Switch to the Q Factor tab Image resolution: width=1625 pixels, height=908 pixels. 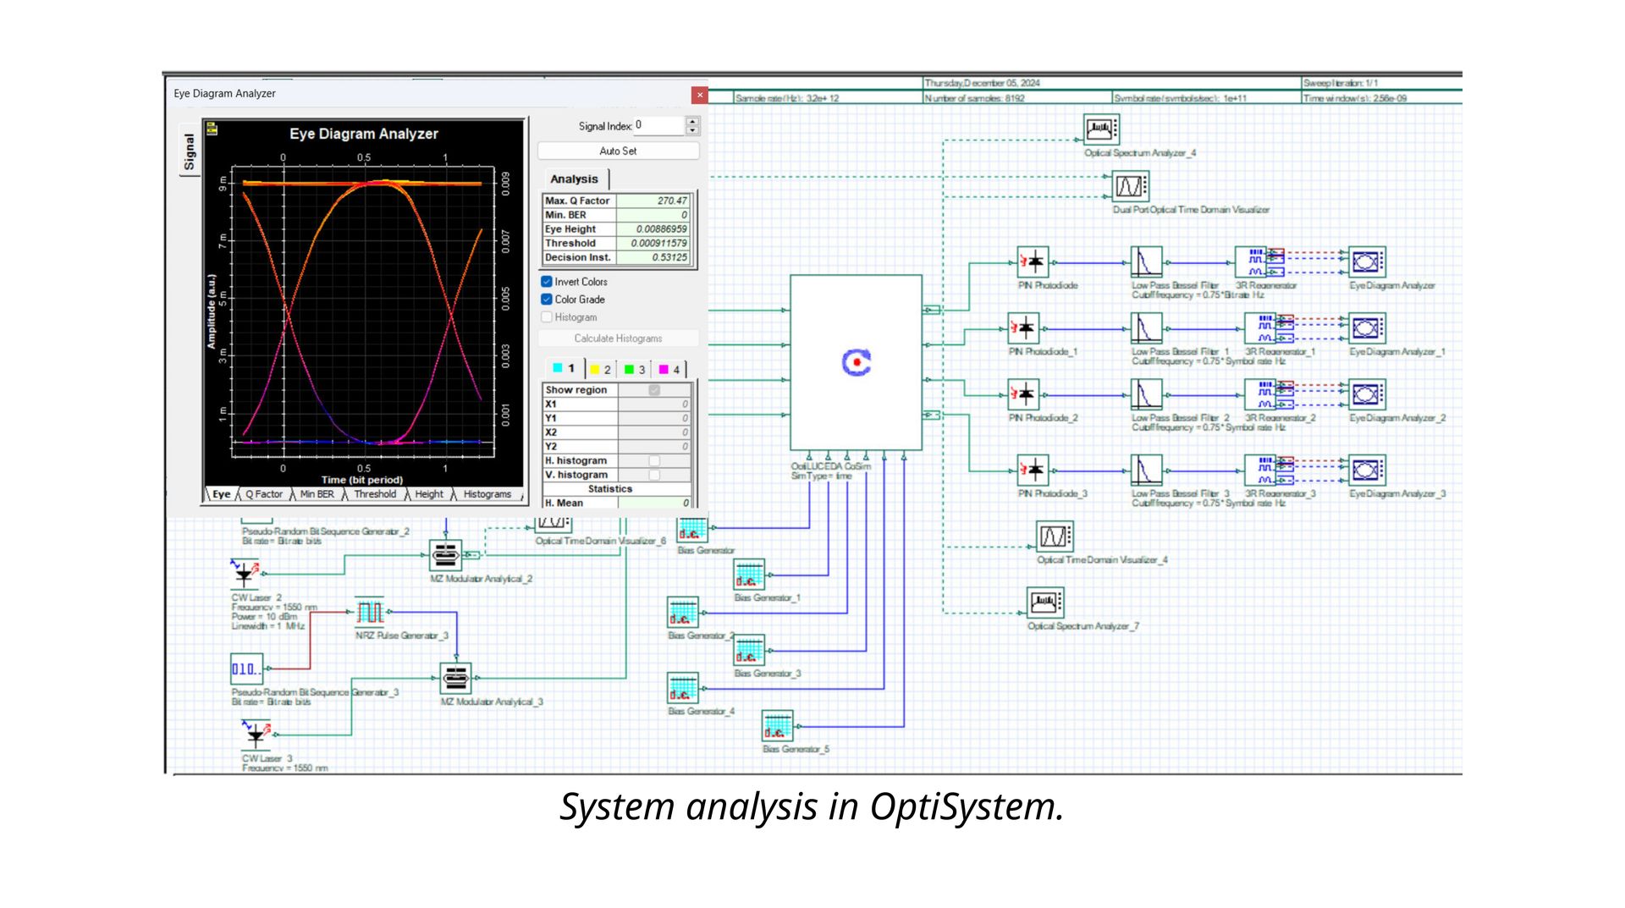coord(264,494)
